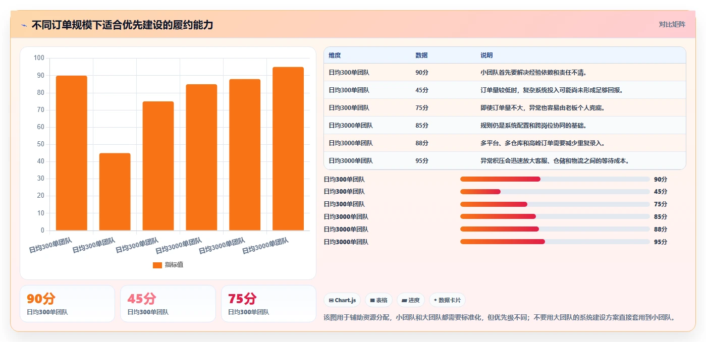This screenshot has height=342, width=706.
Task: Click the sparkle icon inside the 数据卡片 chip
Action: point(436,300)
